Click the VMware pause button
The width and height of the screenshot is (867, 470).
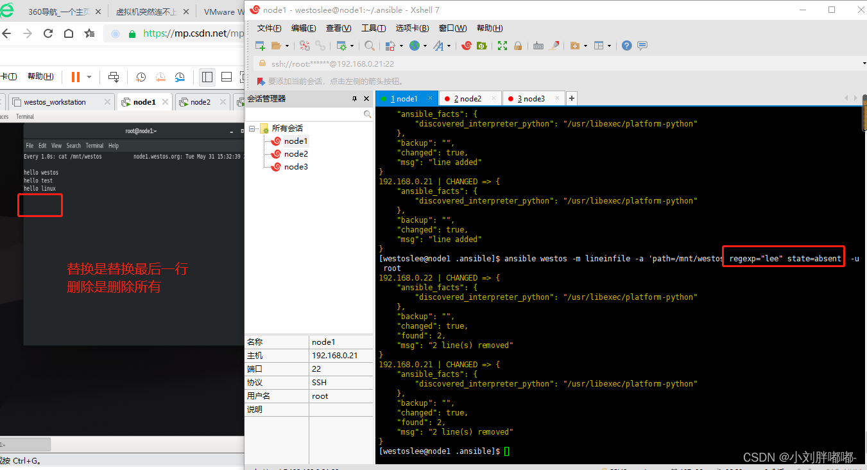click(x=76, y=77)
